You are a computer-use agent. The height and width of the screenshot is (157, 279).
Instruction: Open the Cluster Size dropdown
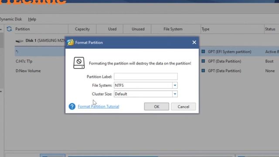[x=175, y=94]
